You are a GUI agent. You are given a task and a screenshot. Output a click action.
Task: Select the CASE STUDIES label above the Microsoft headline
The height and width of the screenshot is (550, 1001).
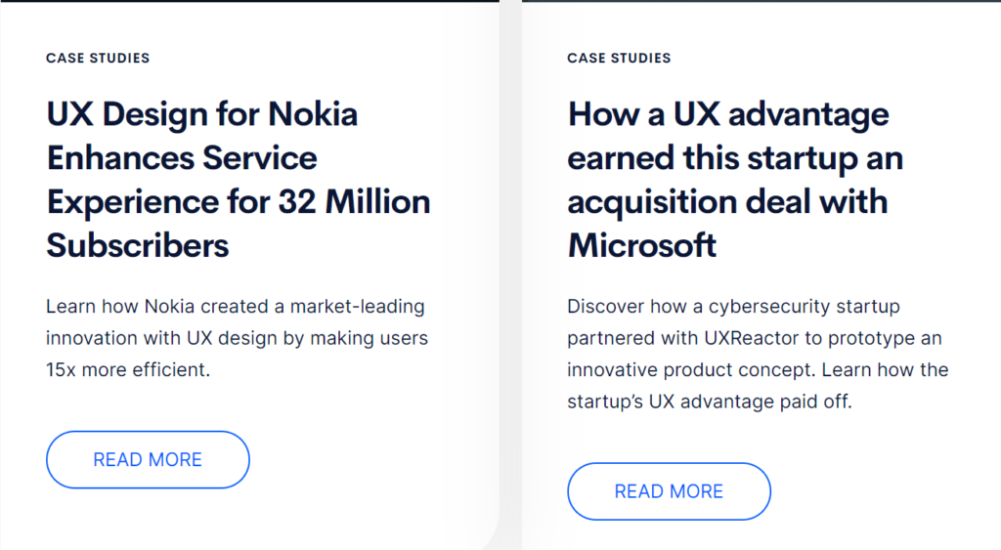pos(619,58)
